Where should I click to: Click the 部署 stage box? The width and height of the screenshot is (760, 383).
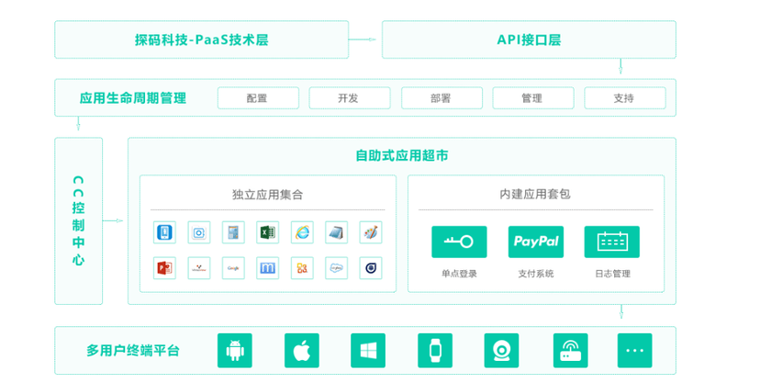pyautogui.click(x=441, y=98)
